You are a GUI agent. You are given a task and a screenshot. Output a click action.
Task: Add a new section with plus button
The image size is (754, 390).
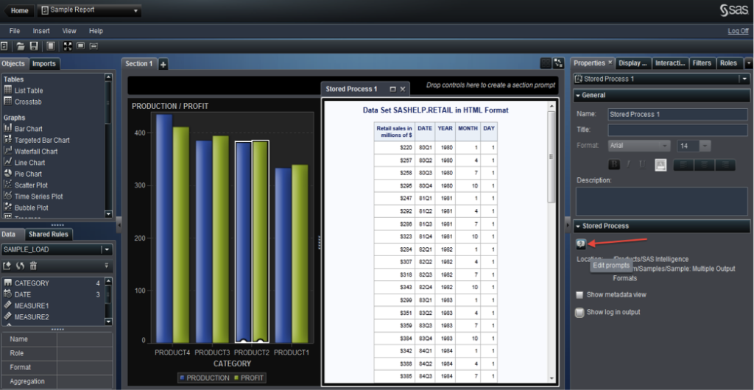click(x=163, y=64)
